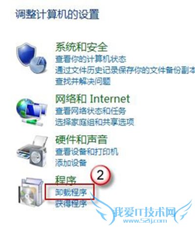Open 通过文件历史记录保存你的文件备份副本 link
The image size is (195, 228).
pos(125,70)
